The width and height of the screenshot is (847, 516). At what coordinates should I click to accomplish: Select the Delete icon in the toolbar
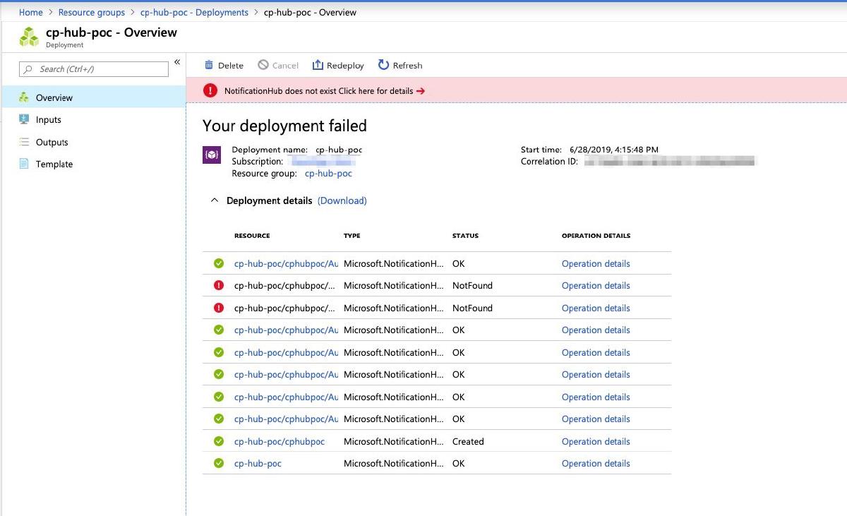[x=208, y=65]
